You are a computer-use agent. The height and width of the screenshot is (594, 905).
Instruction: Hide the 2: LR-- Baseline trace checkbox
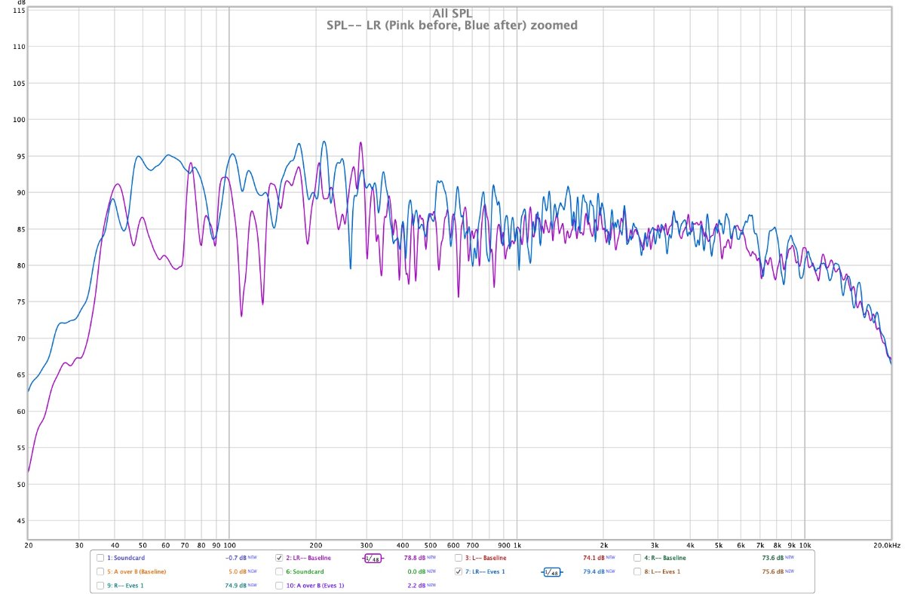[x=280, y=559]
